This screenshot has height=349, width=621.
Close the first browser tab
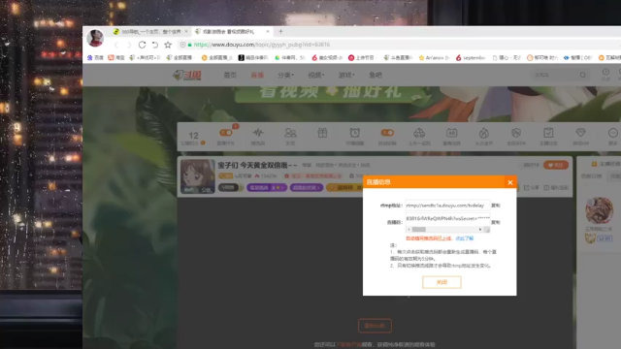point(186,32)
